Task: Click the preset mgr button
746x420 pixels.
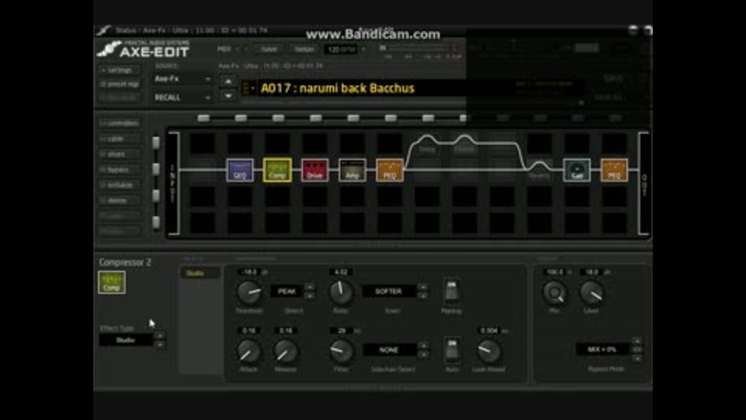Action: click(120, 84)
